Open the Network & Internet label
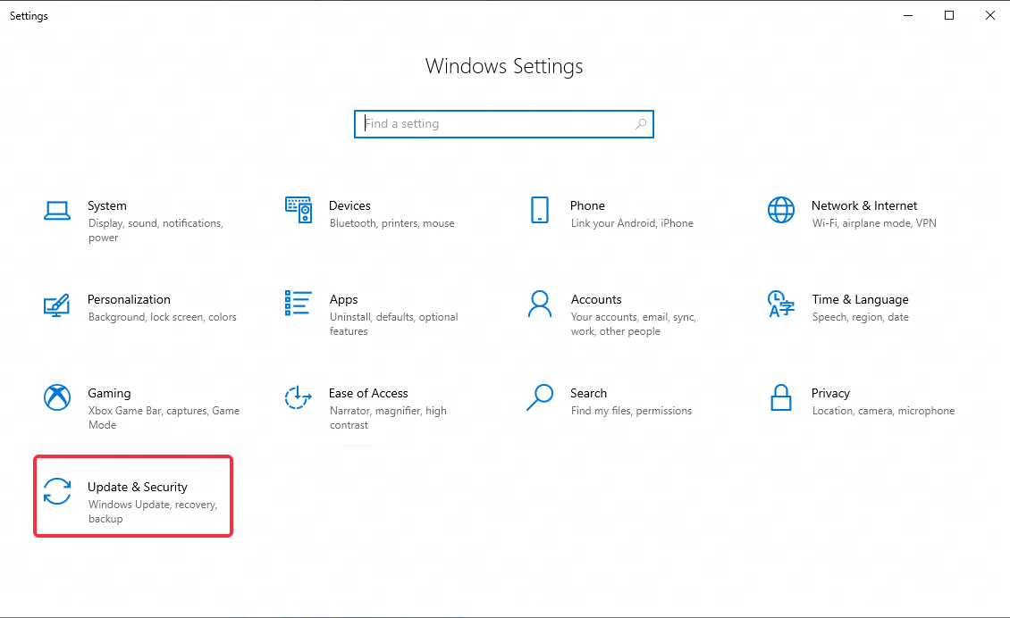 pos(864,205)
